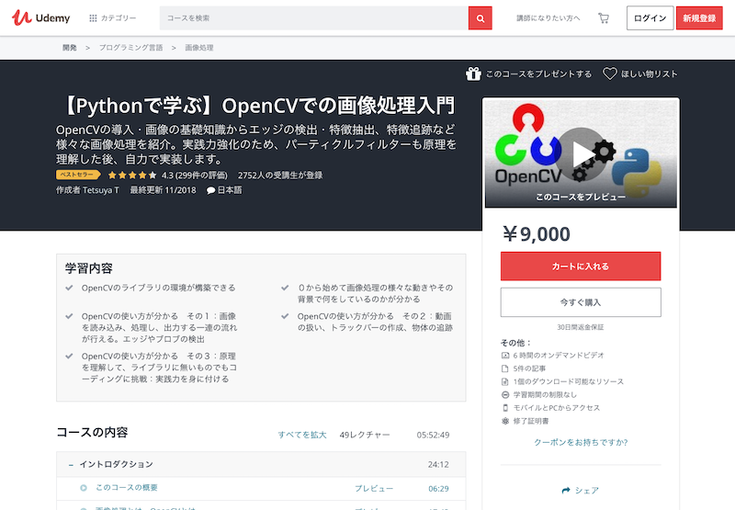Open instructor Tetsuya T profile
This screenshot has width=735, height=510.
pos(101,190)
